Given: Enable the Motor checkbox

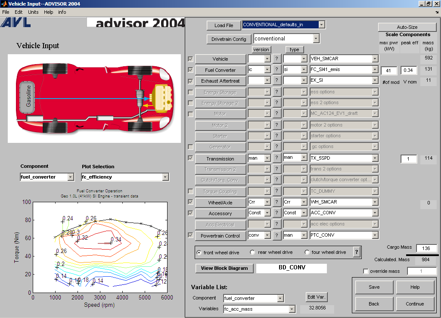Looking at the screenshot, I should coord(190,114).
